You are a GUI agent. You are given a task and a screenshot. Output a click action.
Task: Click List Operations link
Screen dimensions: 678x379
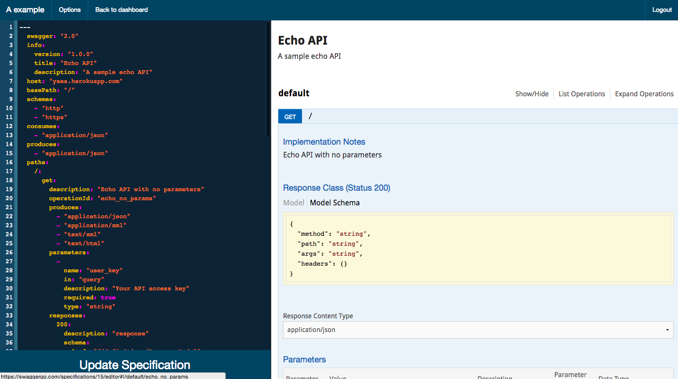(582, 94)
